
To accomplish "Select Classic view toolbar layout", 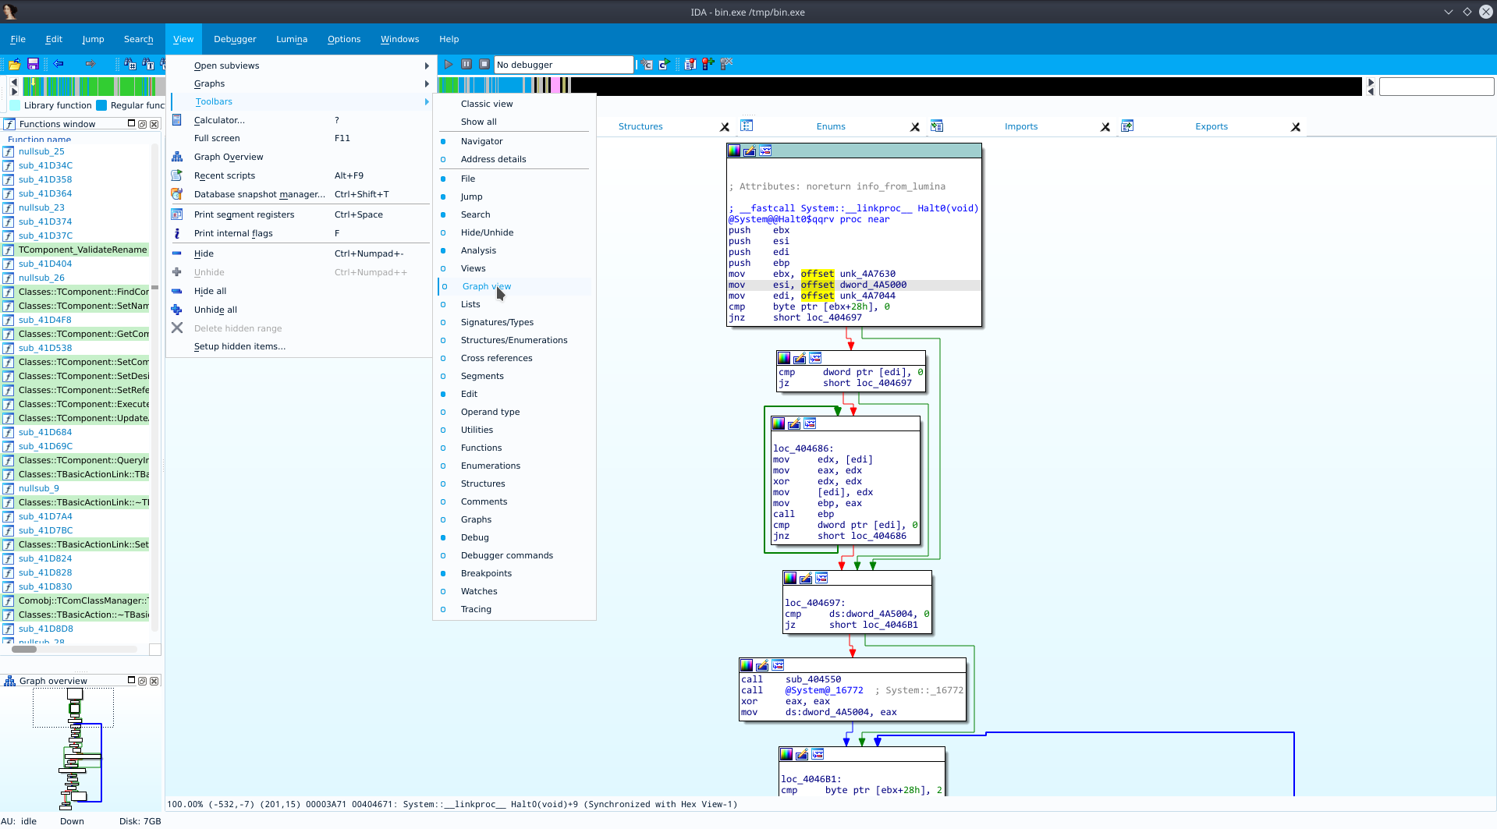I will pyautogui.click(x=514, y=104).
